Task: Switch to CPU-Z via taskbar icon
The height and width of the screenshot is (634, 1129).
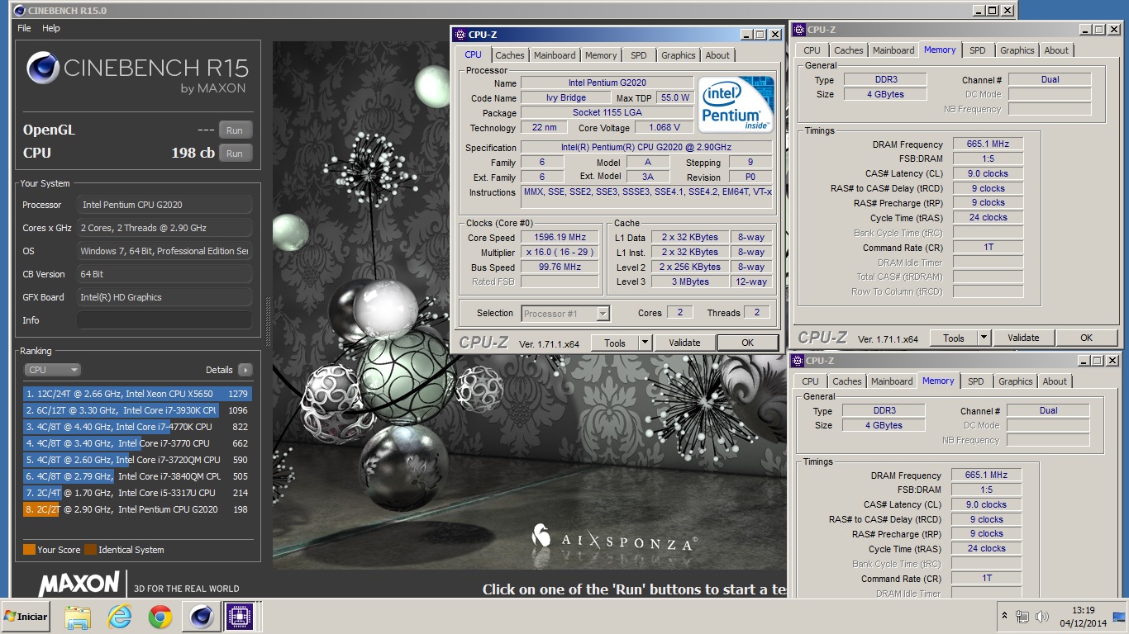Action: (240, 616)
